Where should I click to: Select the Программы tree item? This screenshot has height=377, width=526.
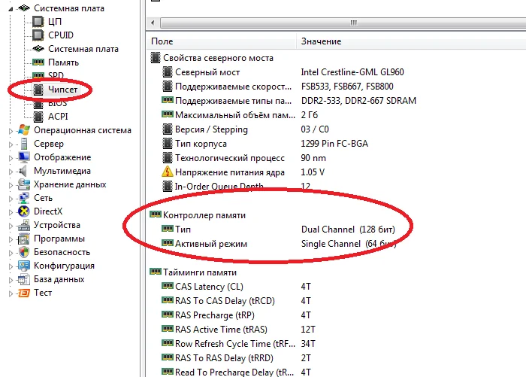(x=59, y=239)
